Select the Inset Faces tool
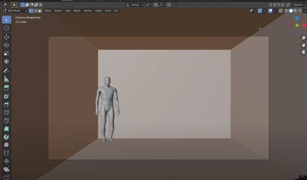The image size is (307, 180). click(x=7, y=96)
